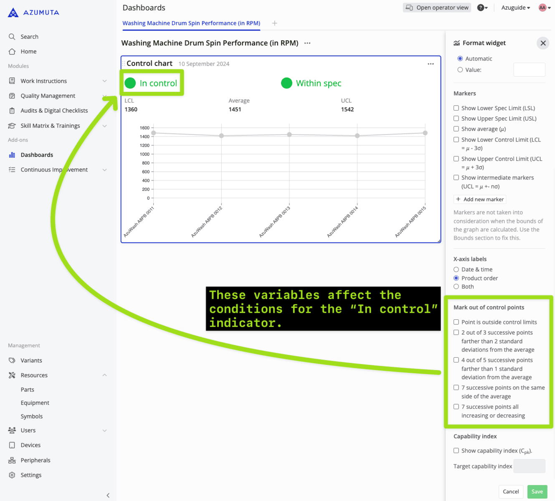Click the Save button

(537, 491)
